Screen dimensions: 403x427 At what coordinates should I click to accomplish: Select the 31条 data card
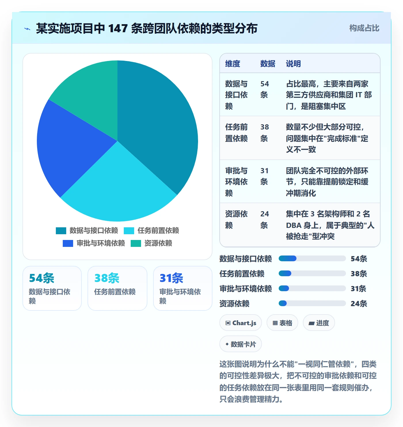(x=183, y=288)
